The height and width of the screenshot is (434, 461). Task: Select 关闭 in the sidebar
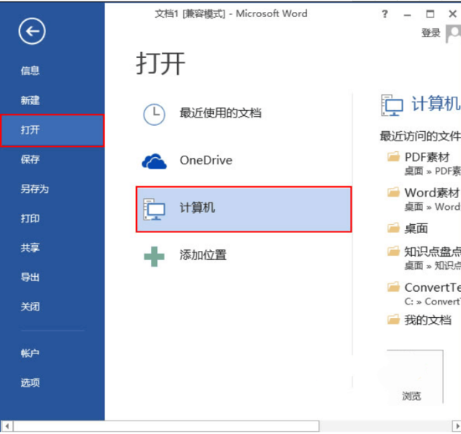tap(30, 307)
